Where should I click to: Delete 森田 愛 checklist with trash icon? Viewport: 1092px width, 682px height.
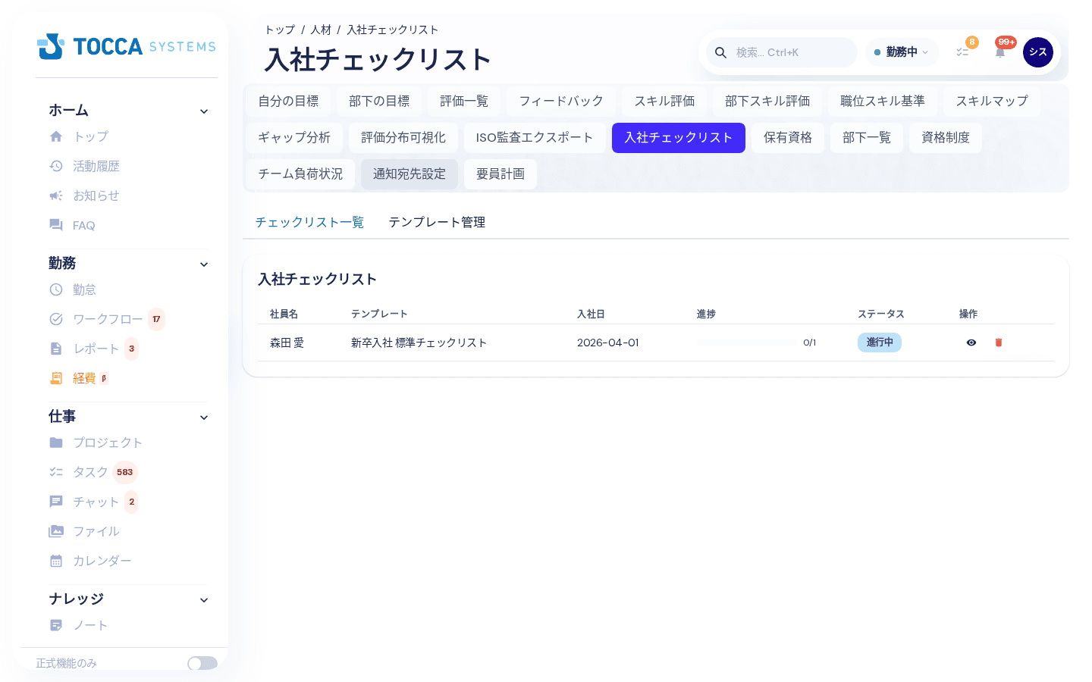(999, 343)
